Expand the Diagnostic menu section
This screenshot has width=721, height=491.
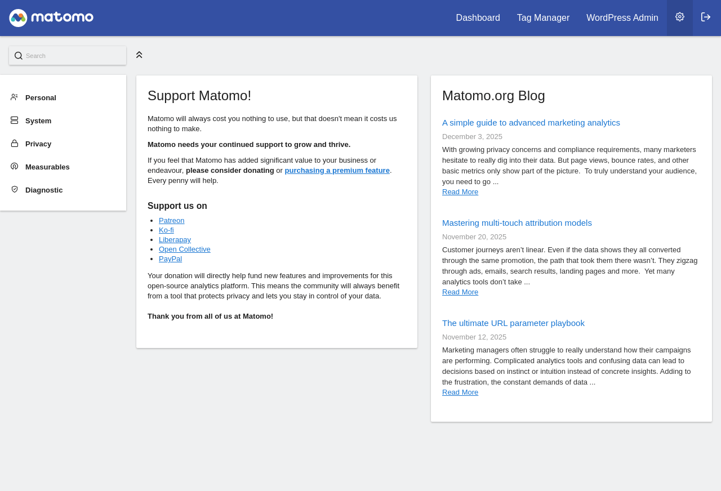[44, 190]
